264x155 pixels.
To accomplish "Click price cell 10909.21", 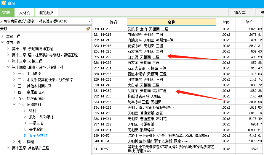I will tap(249, 130).
